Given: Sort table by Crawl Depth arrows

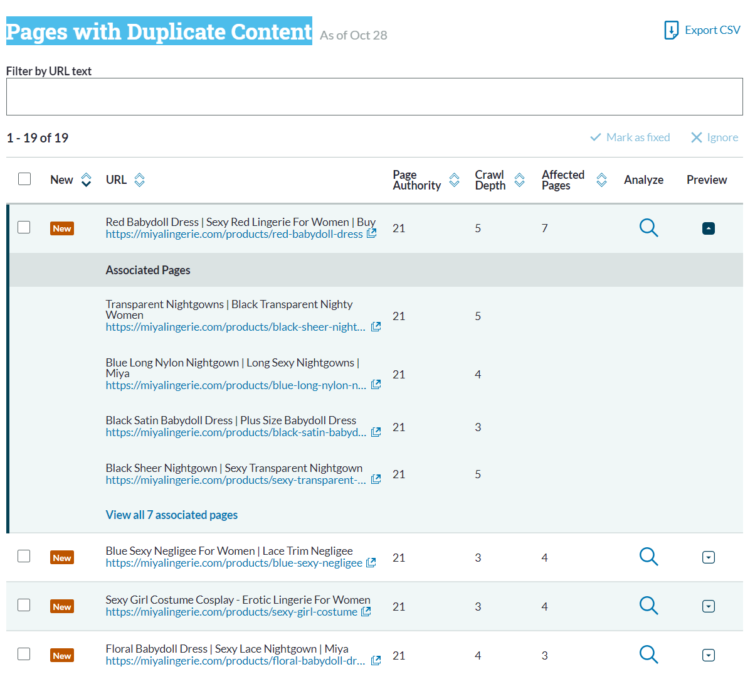Looking at the screenshot, I should (520, 180).
